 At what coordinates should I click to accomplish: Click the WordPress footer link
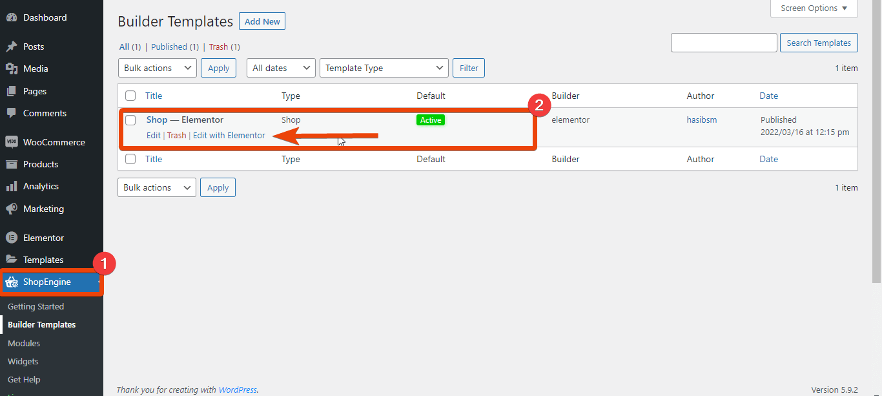238,390
